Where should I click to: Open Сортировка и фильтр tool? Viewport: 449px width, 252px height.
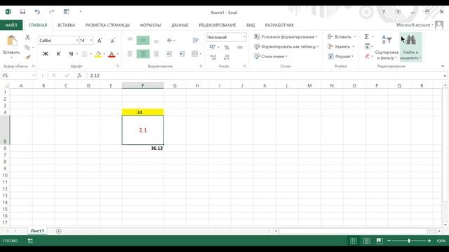click(387, 47)
